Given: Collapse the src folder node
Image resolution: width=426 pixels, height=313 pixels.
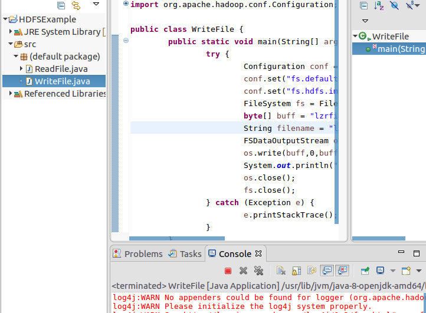Looking at the screenshot, I should point(10,44).
